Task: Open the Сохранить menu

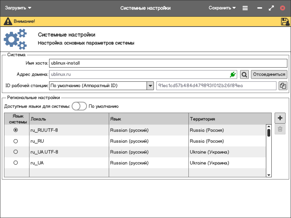Action: pyautogui.click(x=222, y=8)
